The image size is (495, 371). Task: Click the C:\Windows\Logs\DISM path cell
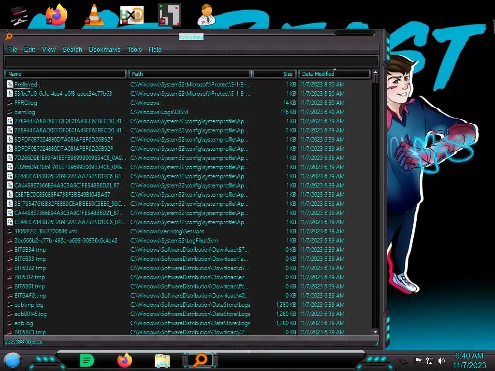(x=159, y=112)
